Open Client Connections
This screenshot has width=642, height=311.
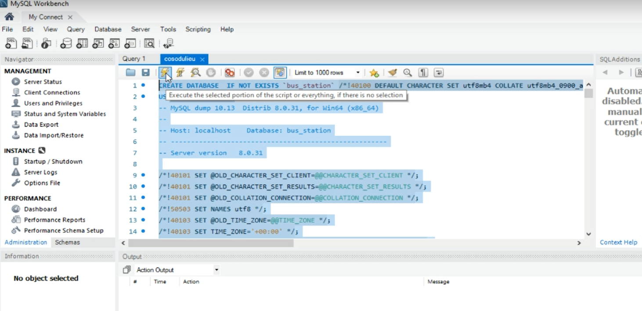[52, 92]
